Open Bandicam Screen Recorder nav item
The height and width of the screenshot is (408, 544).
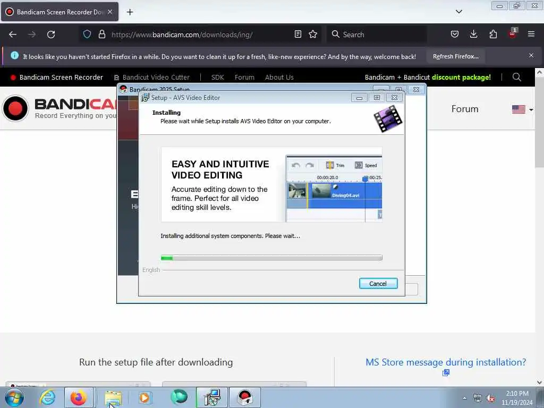[57, 78]
